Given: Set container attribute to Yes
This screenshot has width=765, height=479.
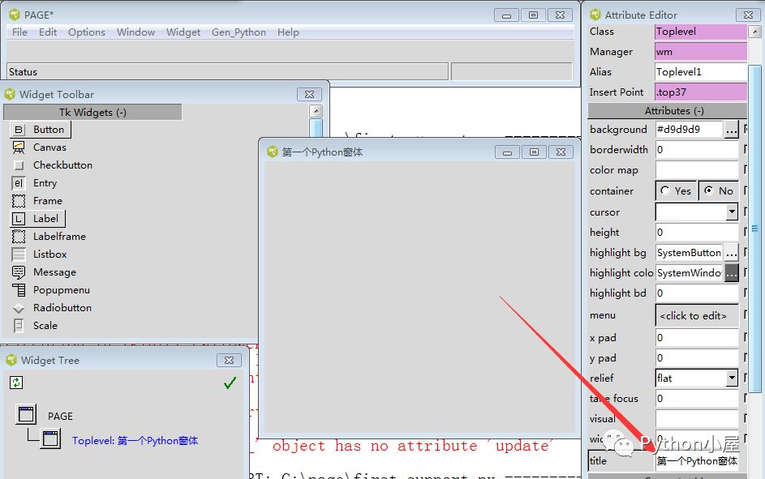Looking at the screenshot, I should [665, 190].
